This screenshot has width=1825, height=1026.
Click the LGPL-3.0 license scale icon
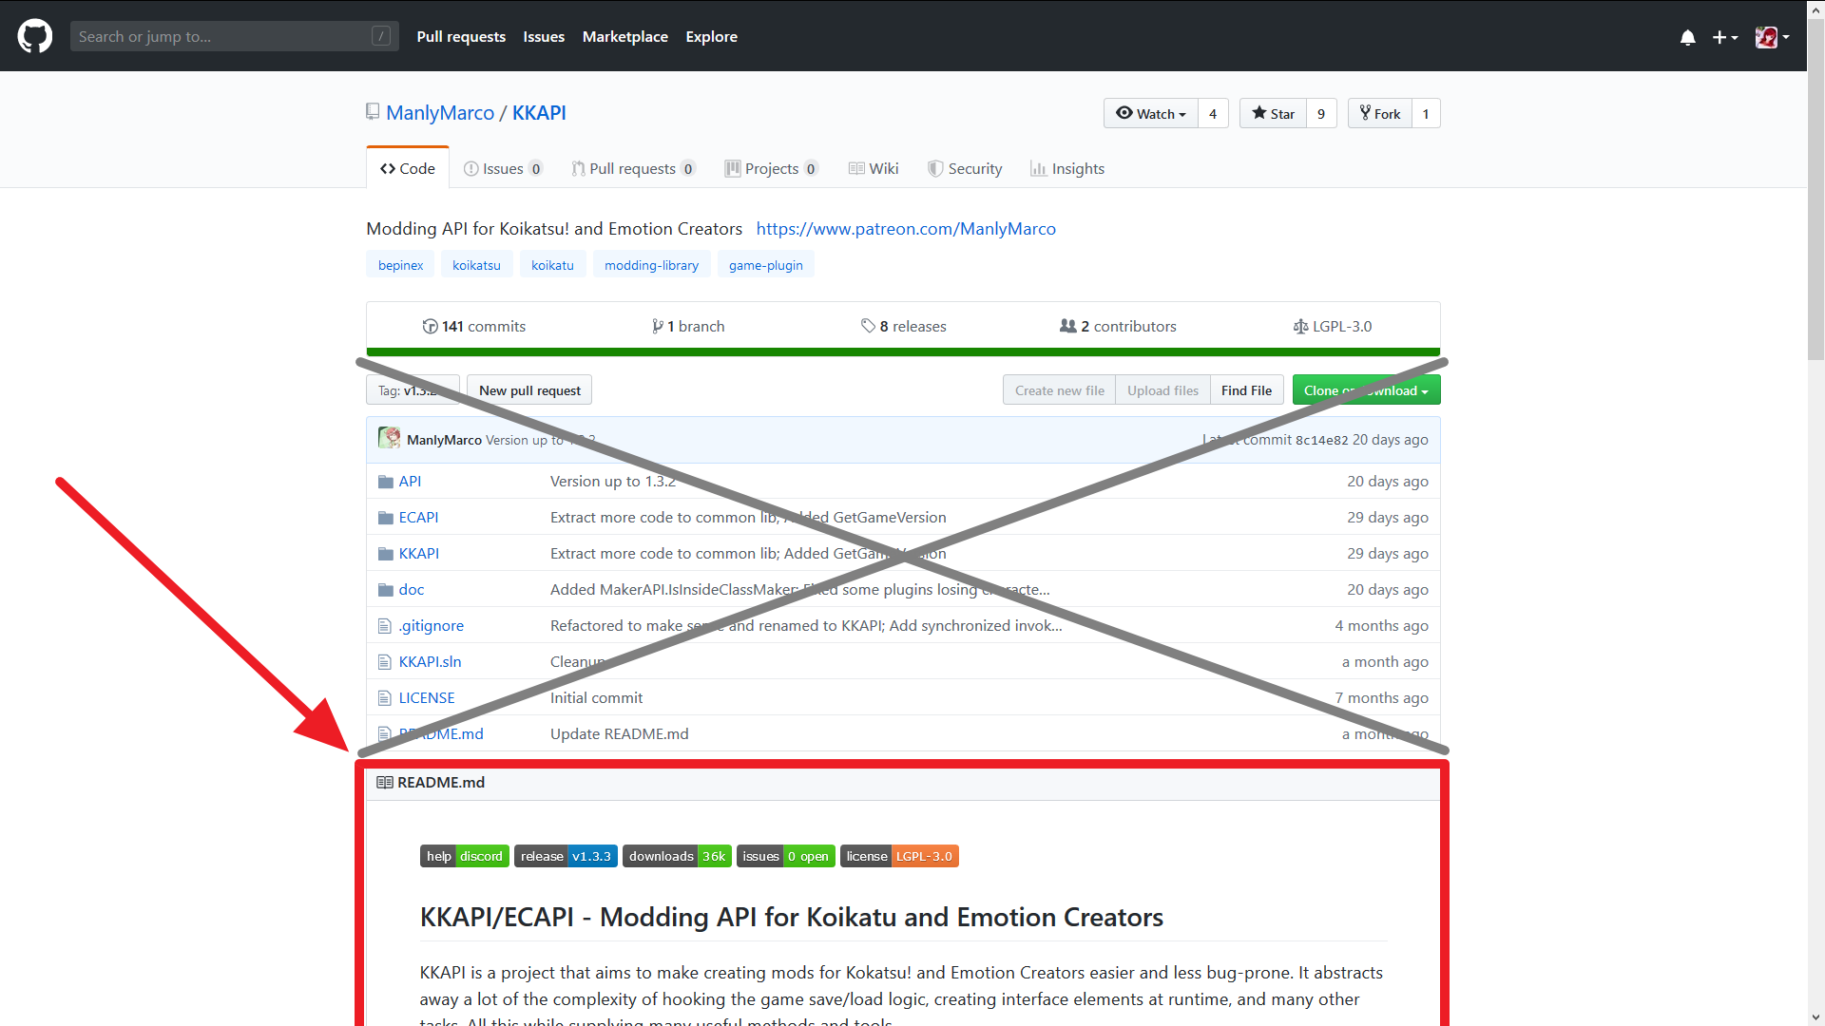pyautogui.click(x=1300, y=327)
